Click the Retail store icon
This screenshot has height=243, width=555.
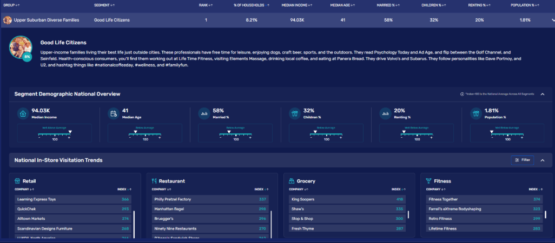(x=17, y=181)
